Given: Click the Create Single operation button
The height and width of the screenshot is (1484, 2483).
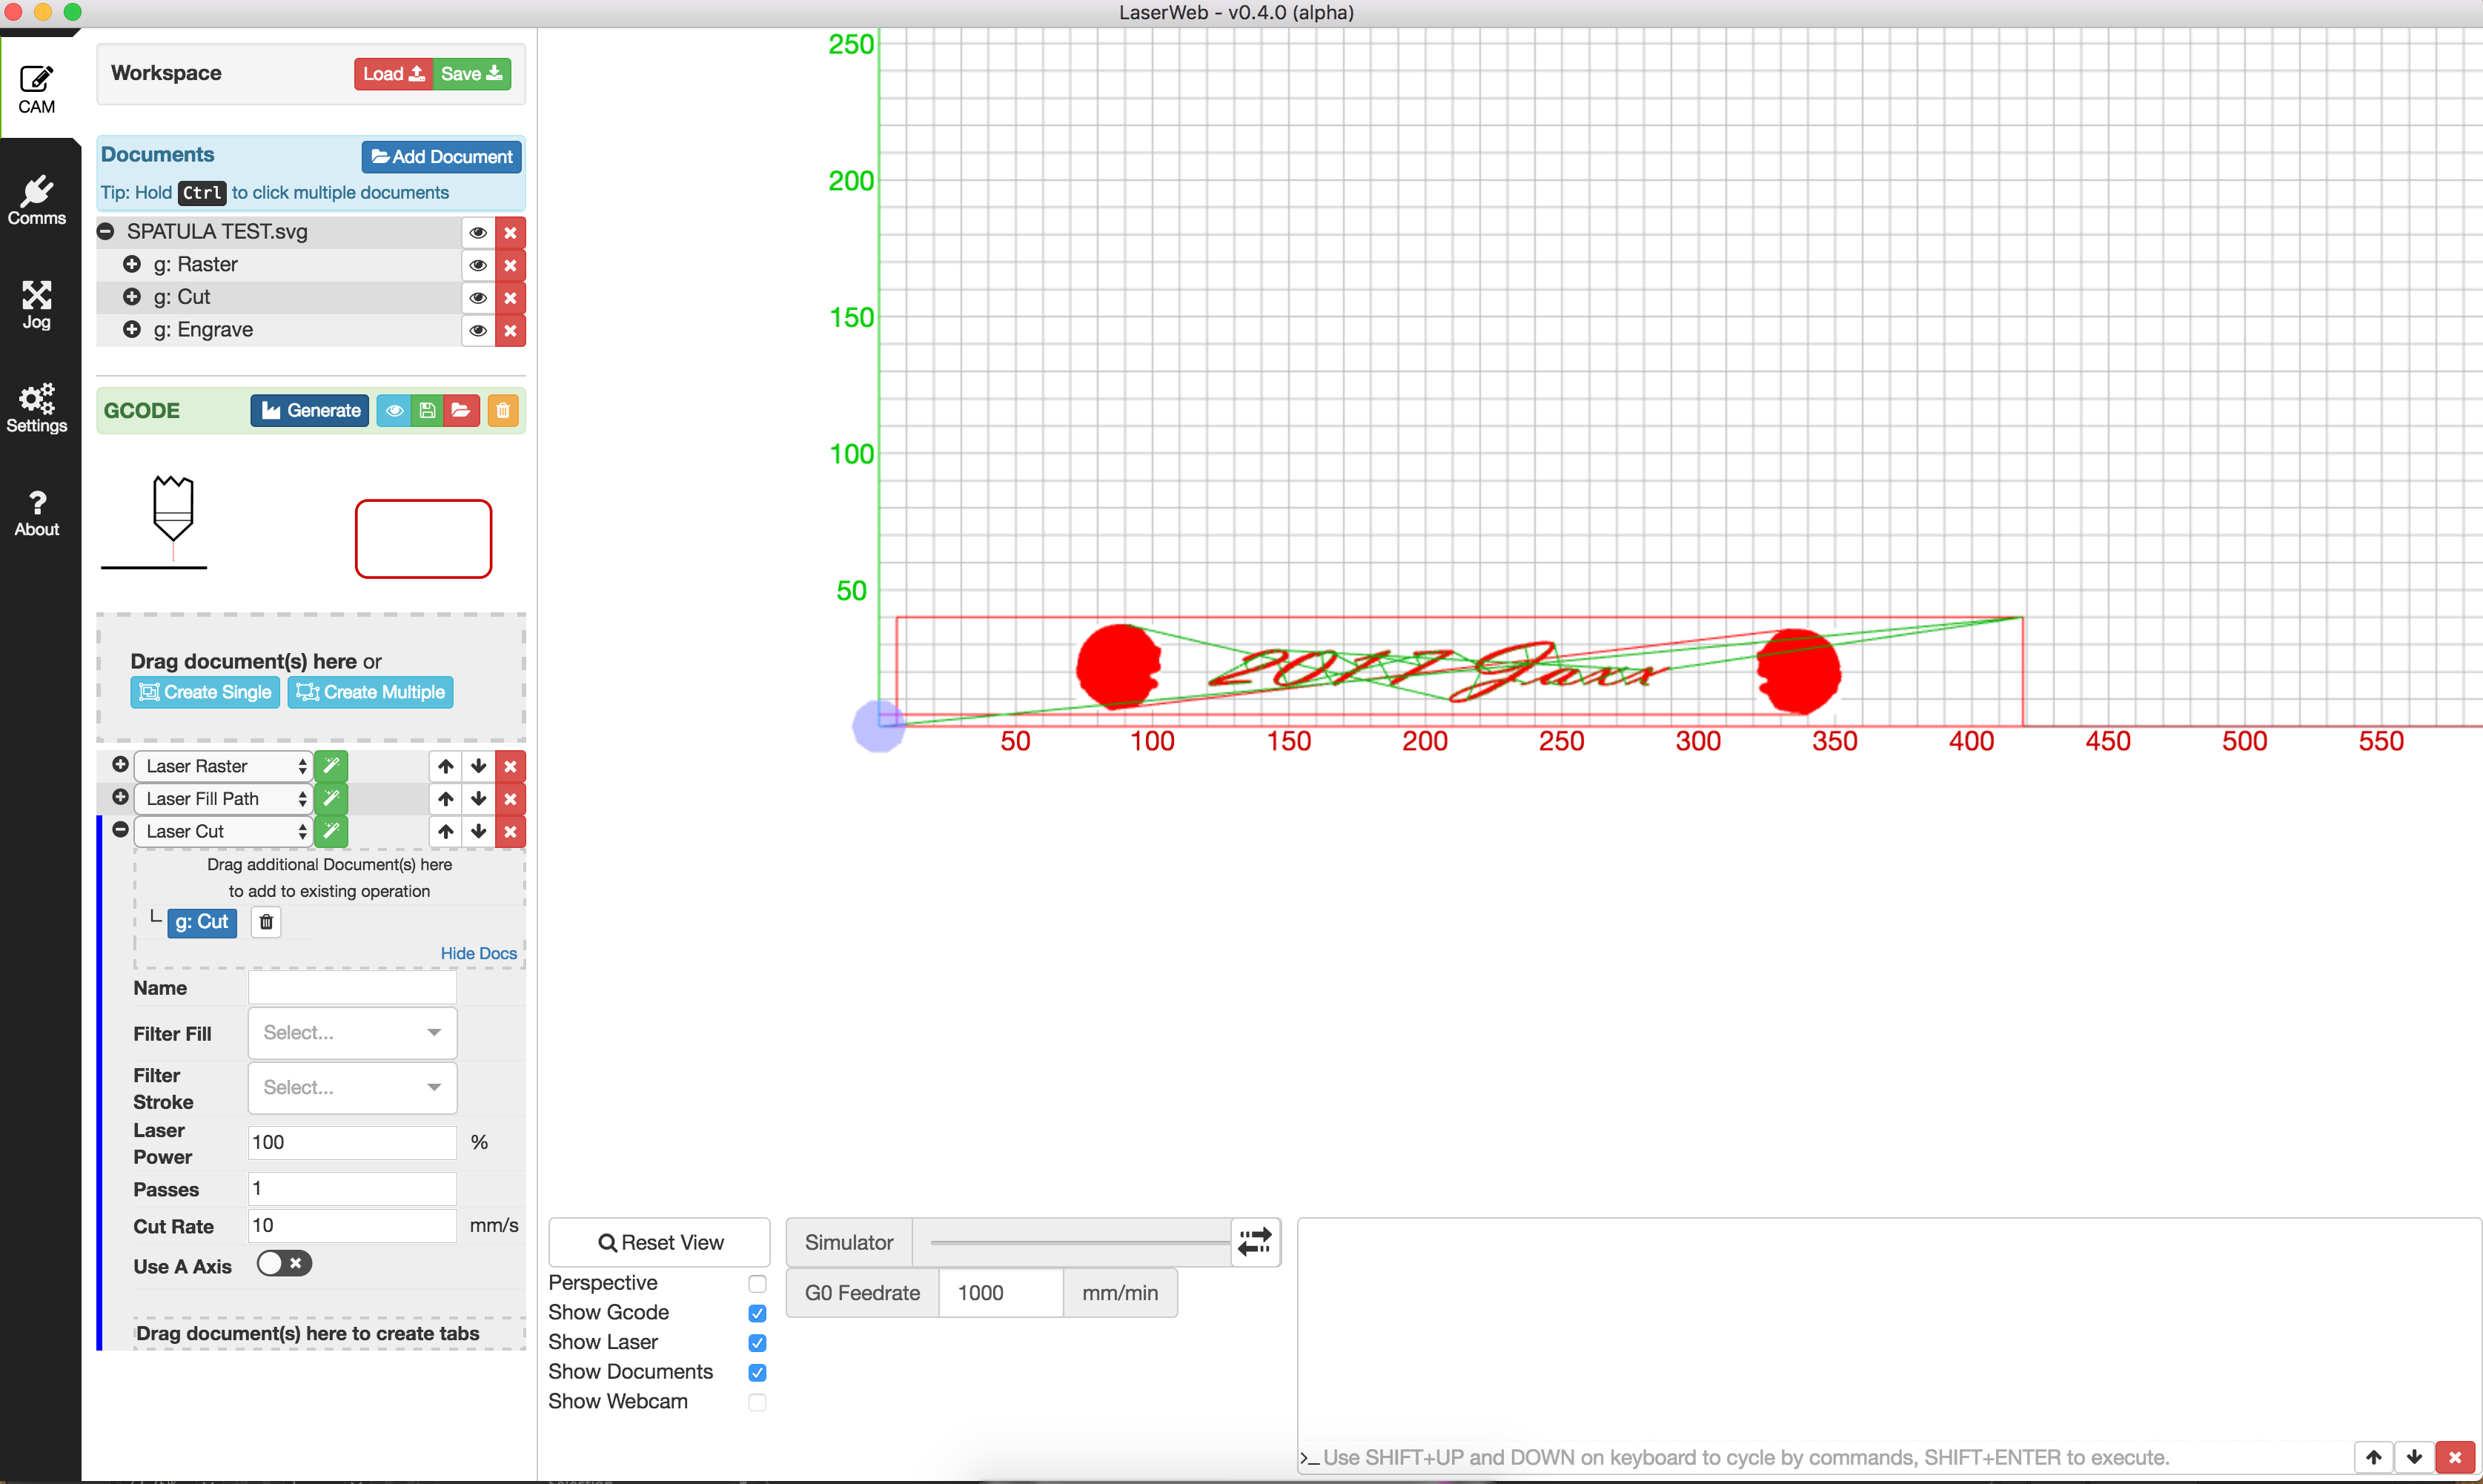Looking at the screenshot, I should (206, 693).
